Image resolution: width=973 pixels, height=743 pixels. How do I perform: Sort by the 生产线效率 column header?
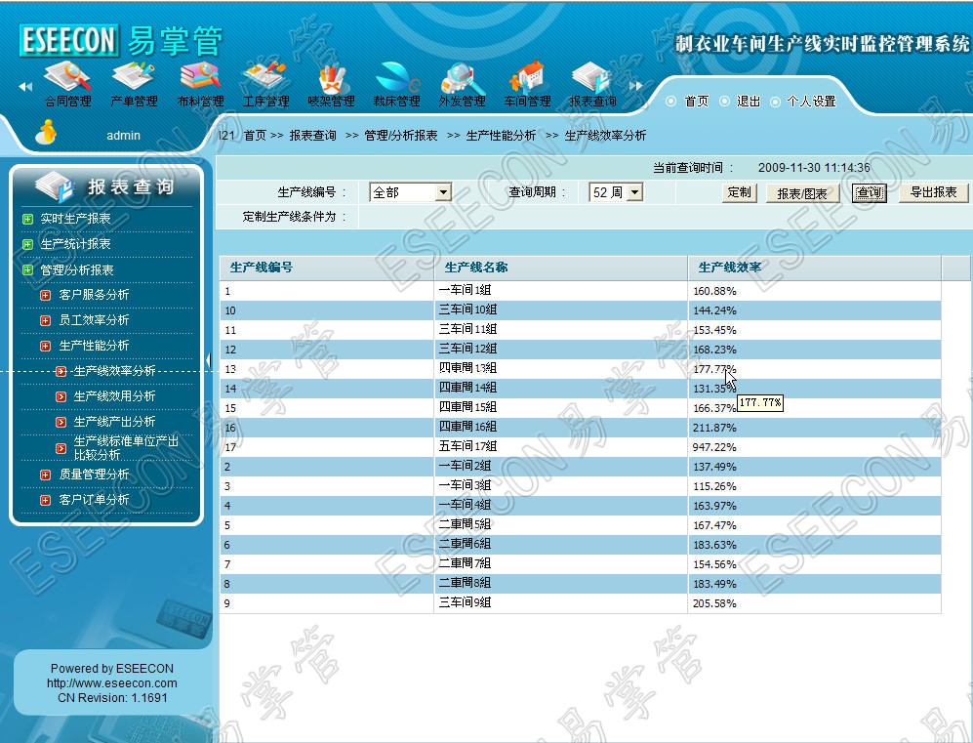[730, 268]
